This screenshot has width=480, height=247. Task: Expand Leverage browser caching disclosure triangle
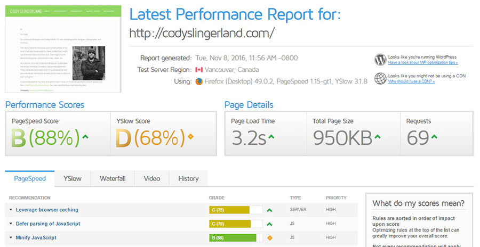(11, 210)
